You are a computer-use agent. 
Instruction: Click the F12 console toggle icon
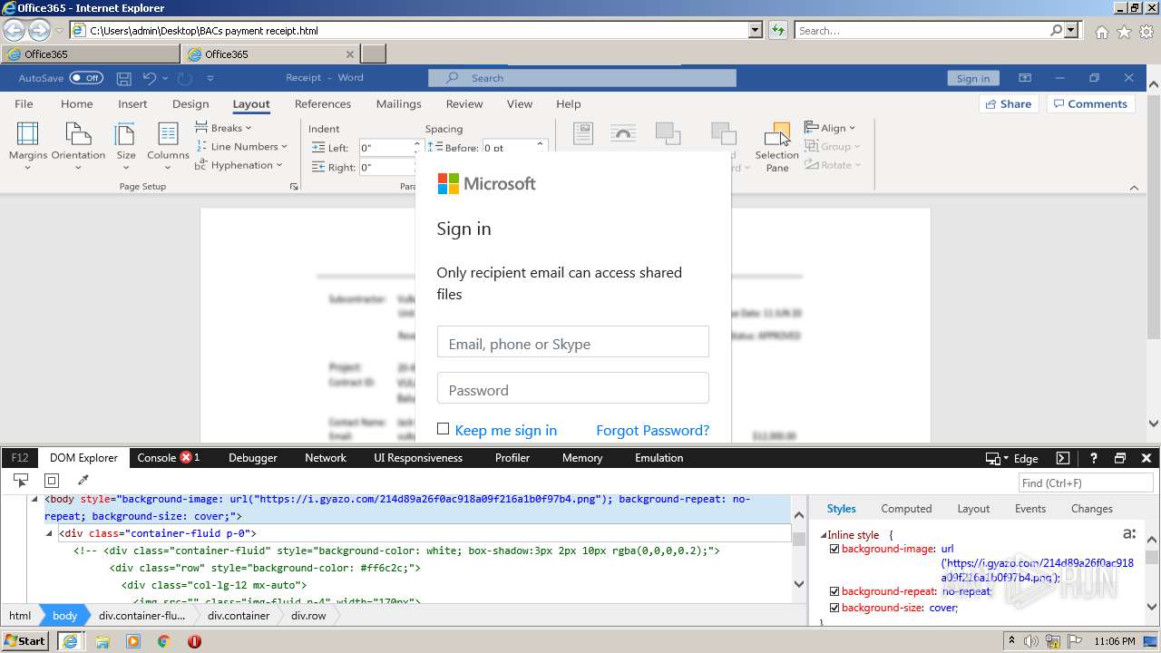coord(1063,458)
